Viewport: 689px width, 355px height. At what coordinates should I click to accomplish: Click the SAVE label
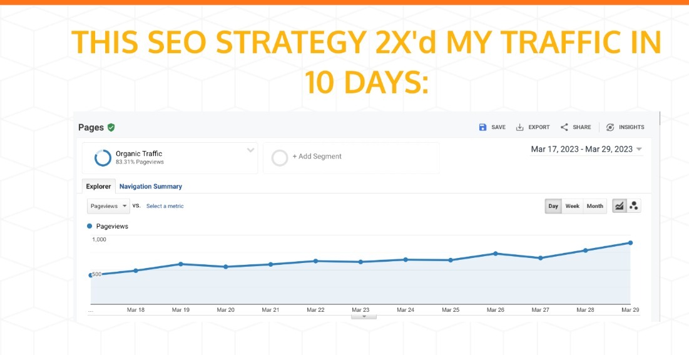click(498, 127)
